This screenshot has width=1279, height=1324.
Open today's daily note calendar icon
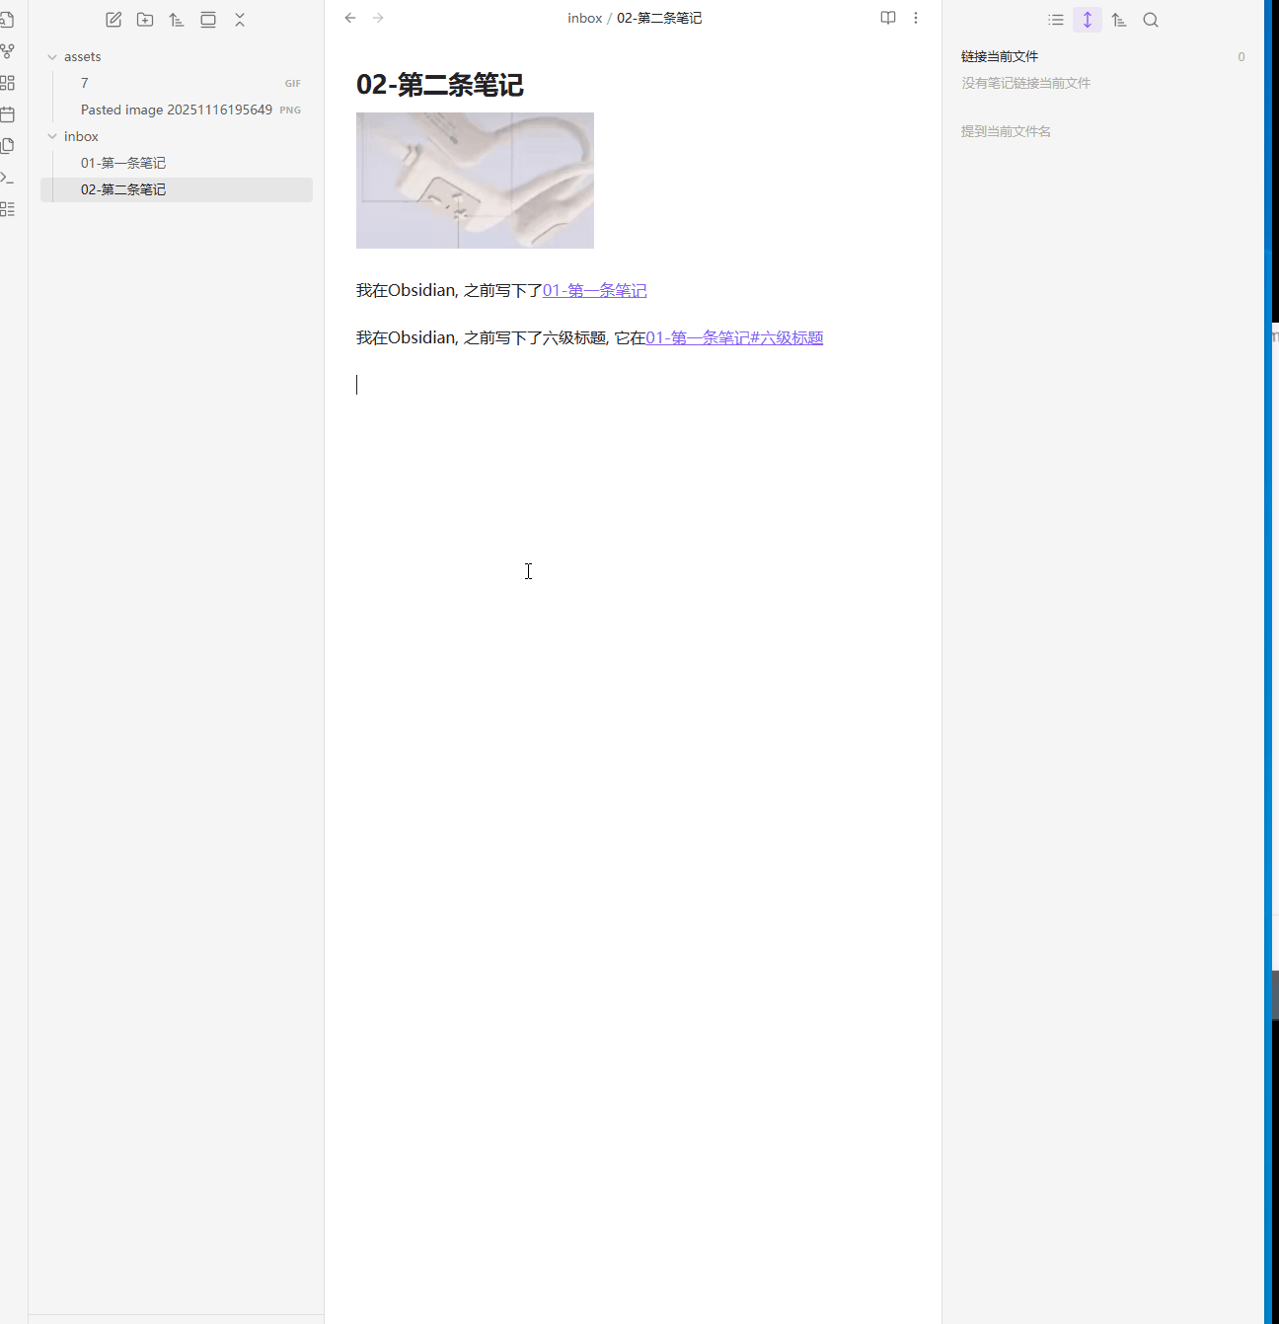coord(8,114)
